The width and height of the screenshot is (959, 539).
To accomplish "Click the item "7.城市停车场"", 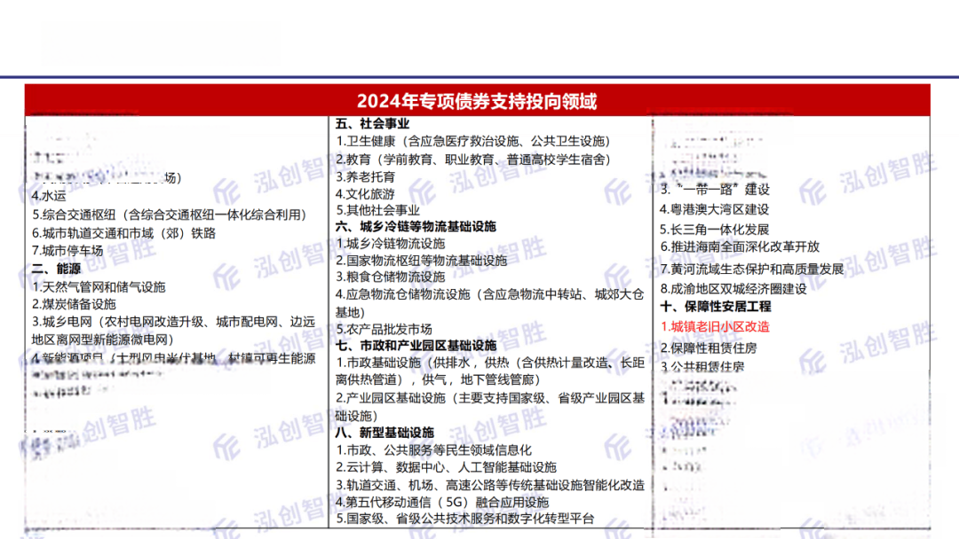I will point(67,251).
